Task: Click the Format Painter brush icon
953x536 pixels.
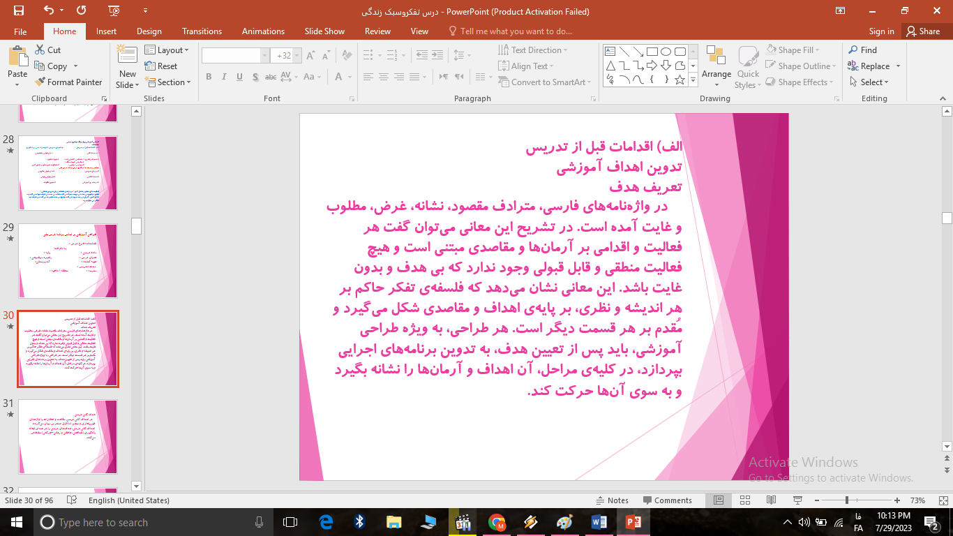Action: click(x=40, y=82)
